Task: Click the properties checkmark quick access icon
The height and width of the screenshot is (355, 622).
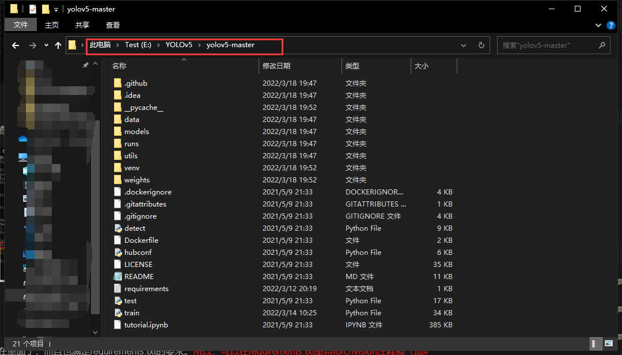Action: 32,9
